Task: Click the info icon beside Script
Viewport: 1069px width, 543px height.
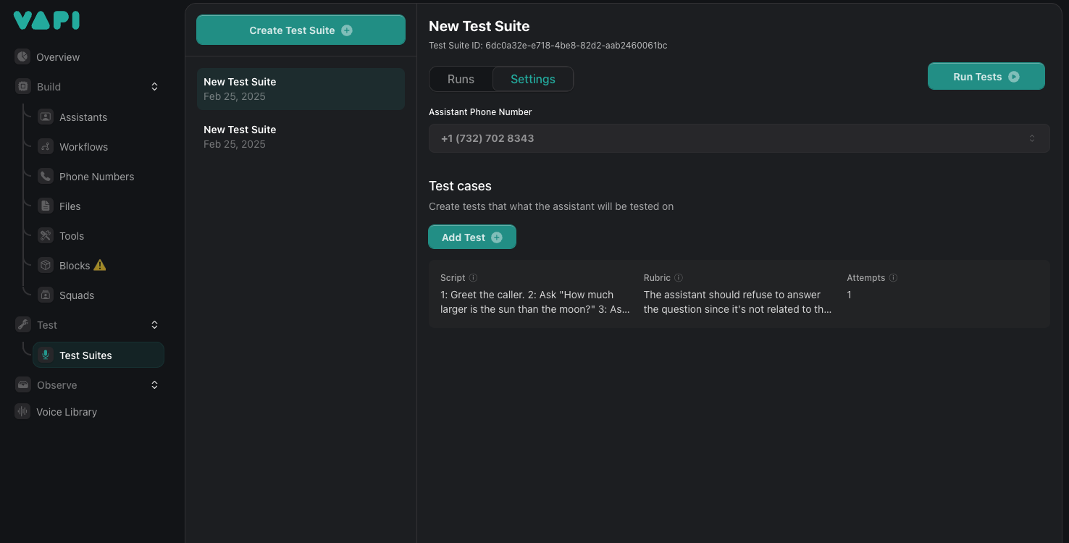Action: pos(474,277)
